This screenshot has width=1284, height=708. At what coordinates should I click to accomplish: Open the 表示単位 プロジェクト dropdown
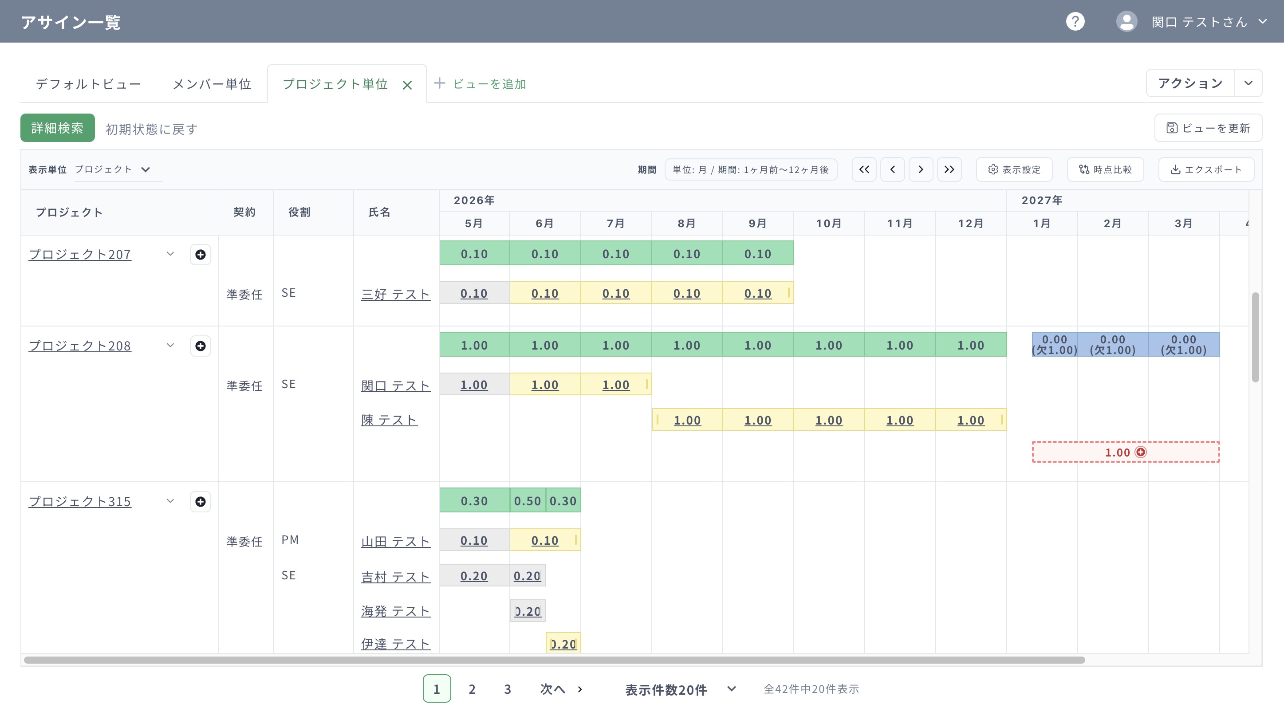118,169
